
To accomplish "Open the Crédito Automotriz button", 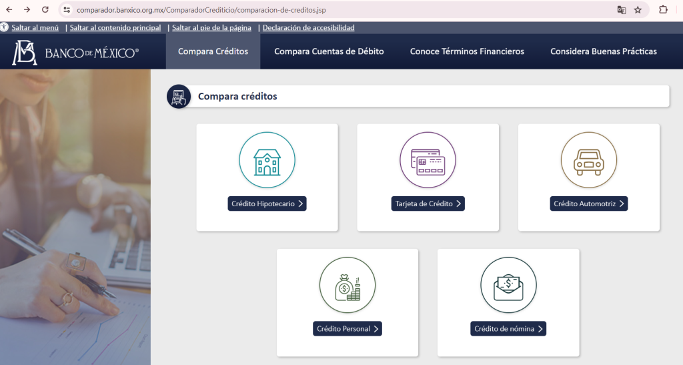I will 589,204.
